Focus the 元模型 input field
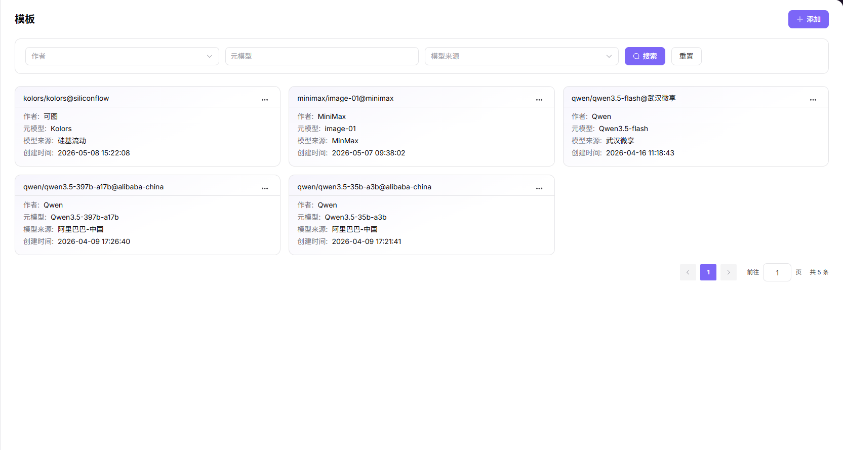This screenshot has width=843, height=450. click(322, 56)
